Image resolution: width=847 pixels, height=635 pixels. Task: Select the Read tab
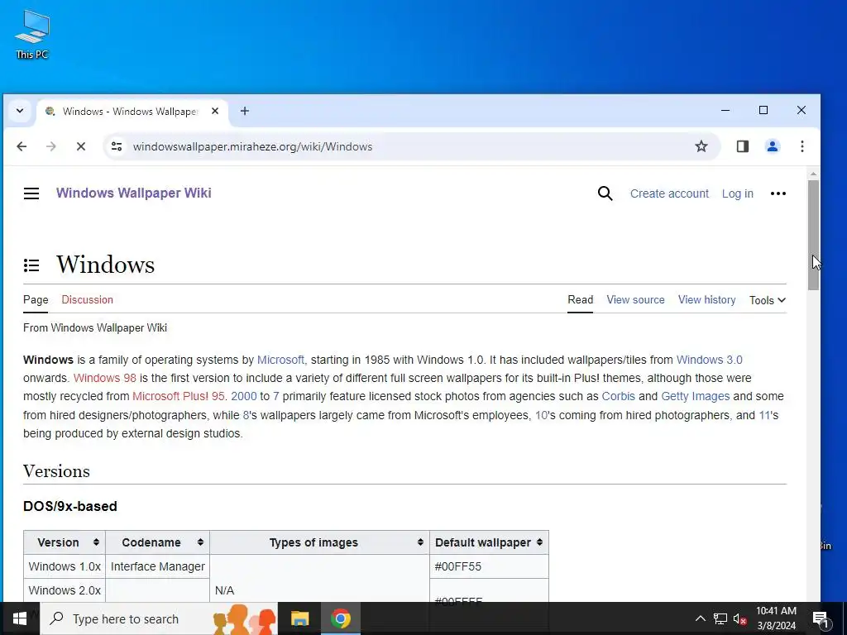580,299
